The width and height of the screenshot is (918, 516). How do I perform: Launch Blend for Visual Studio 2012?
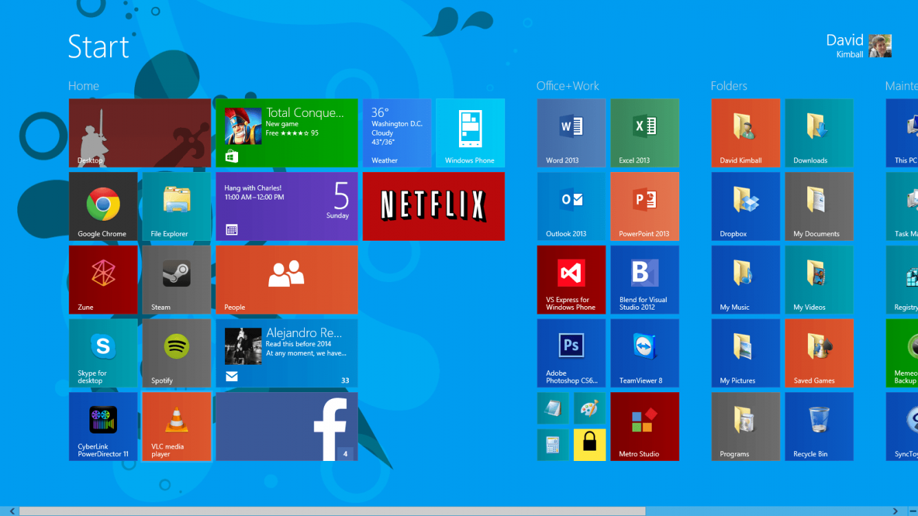(645, 280)
